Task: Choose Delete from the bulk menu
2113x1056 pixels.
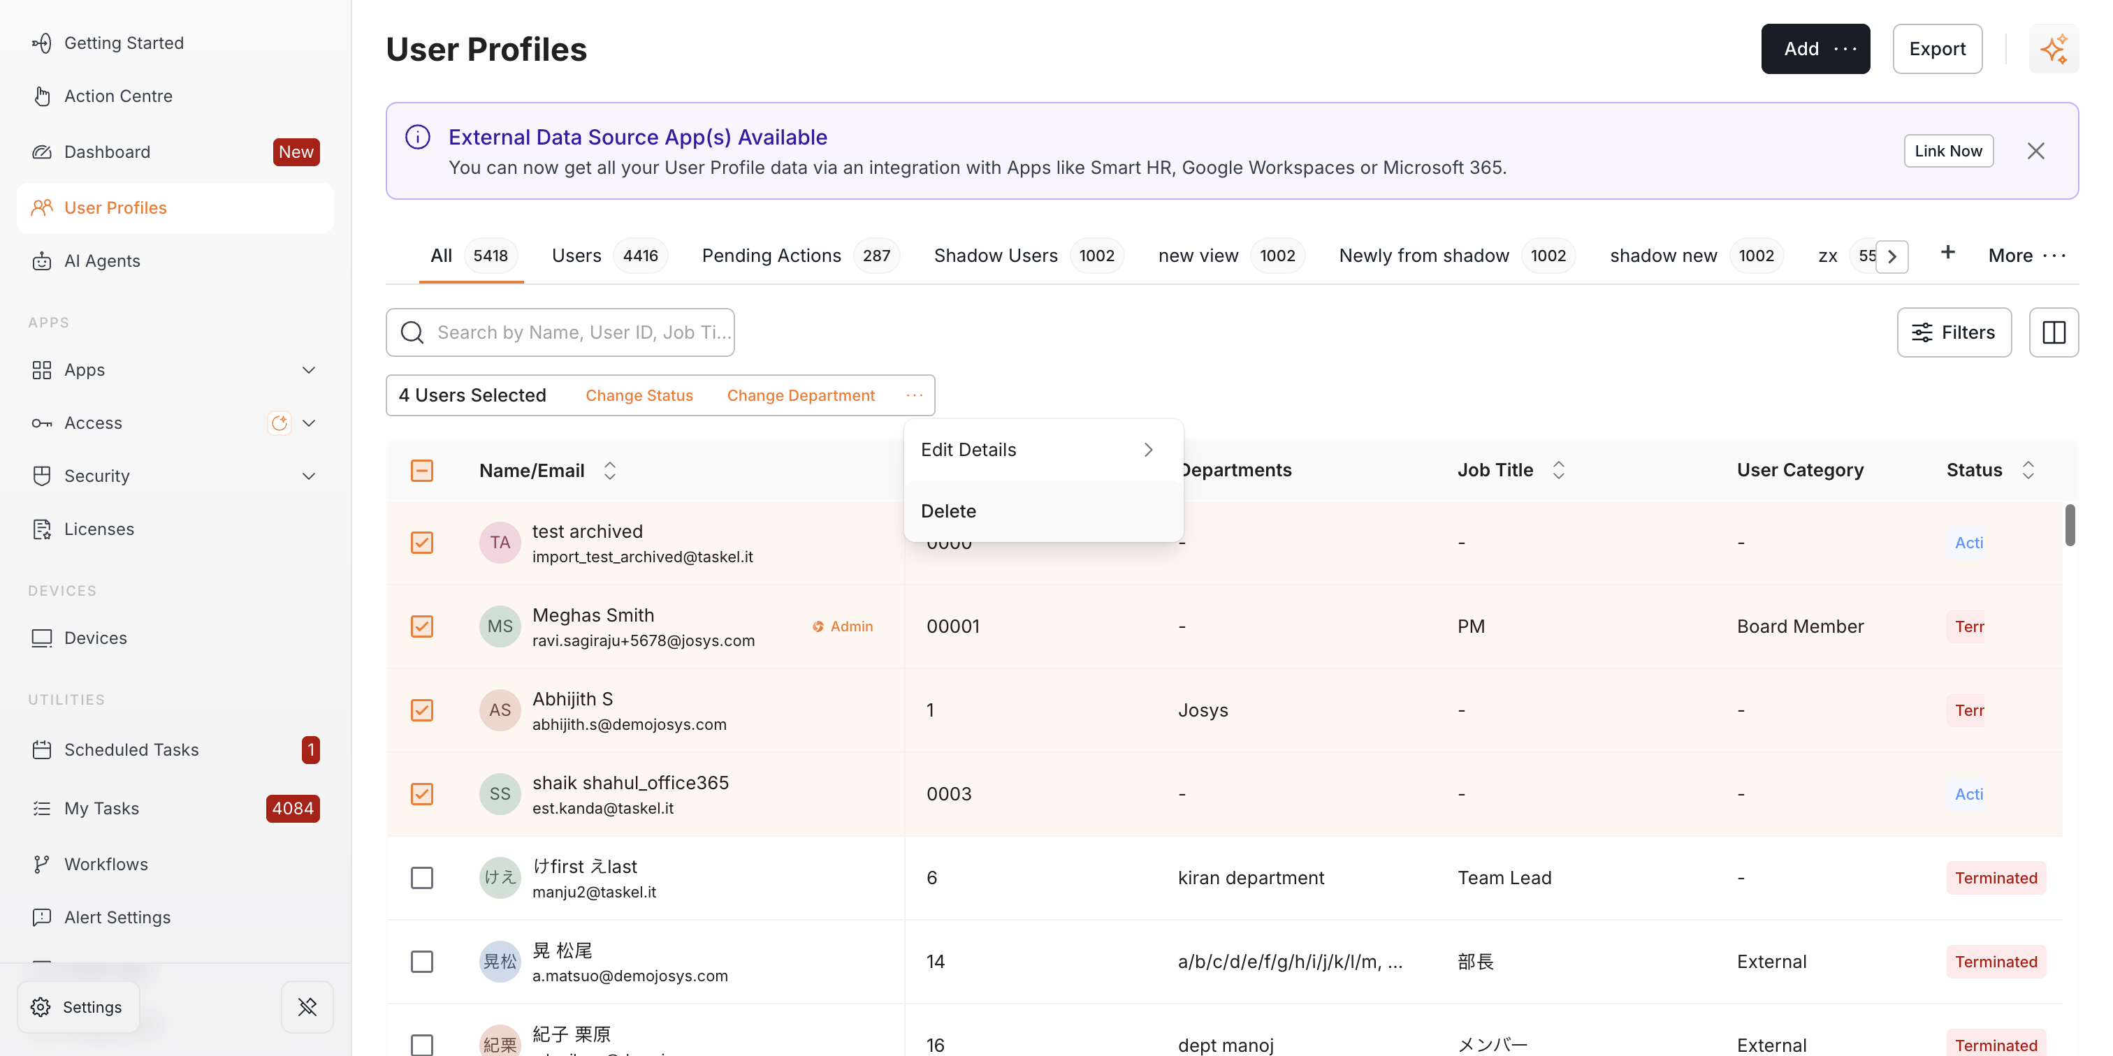Action: (1043, 511)
